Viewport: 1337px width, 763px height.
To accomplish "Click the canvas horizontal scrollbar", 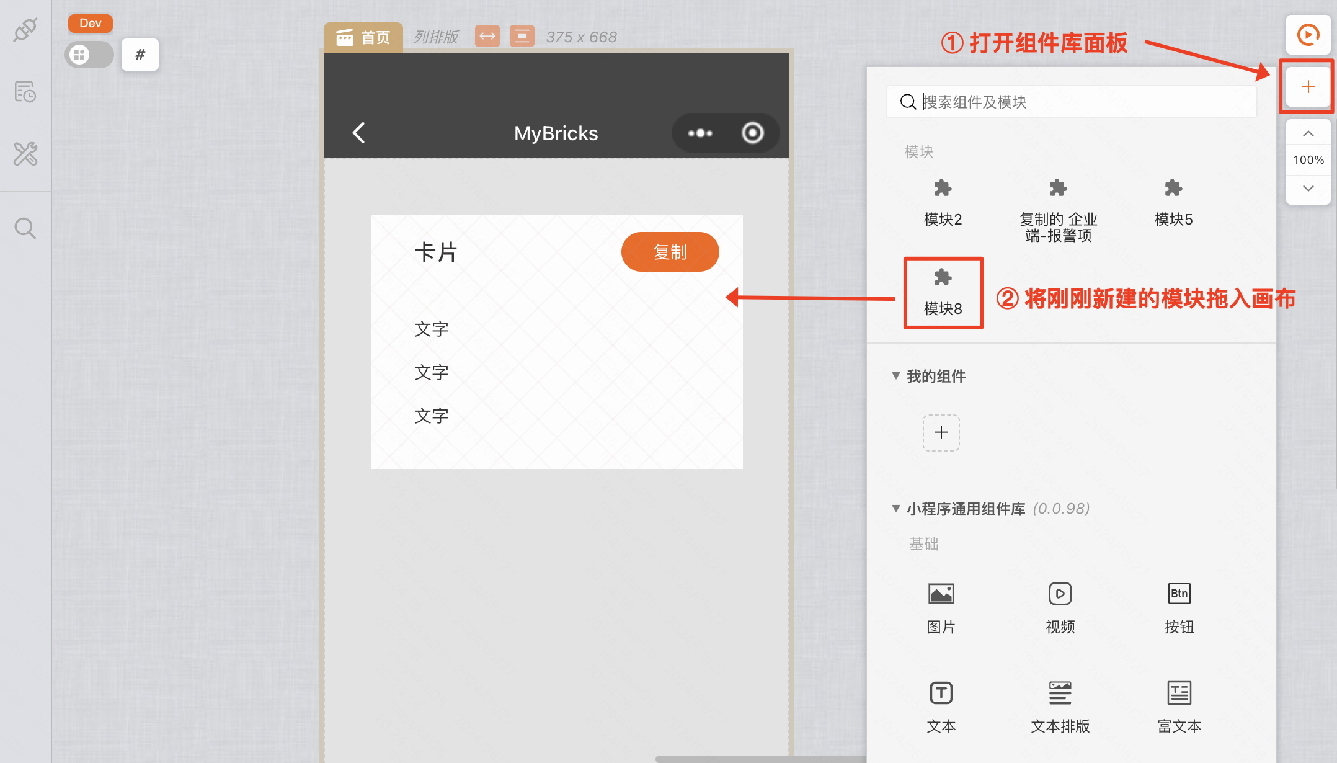I will click(760, 759).
